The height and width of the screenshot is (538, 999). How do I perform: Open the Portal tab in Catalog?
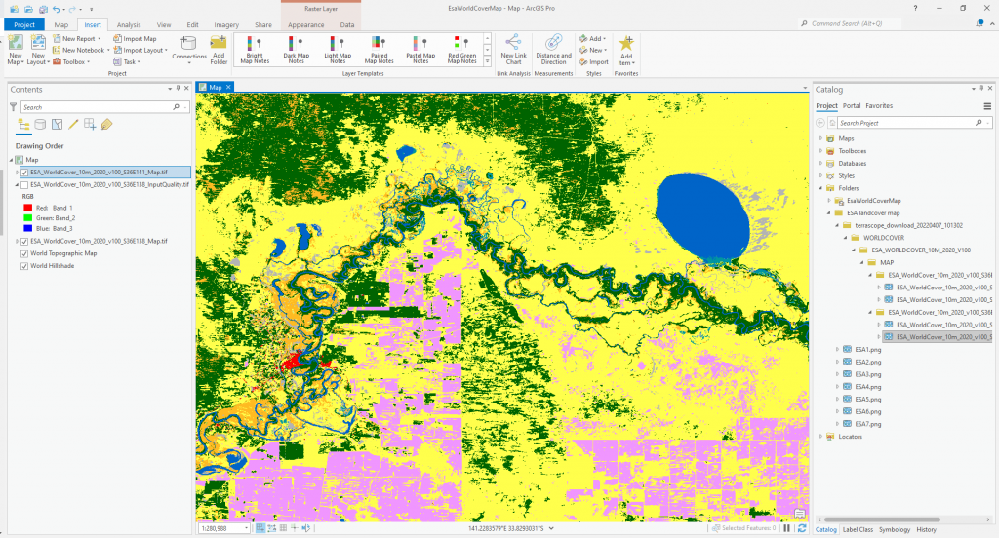tap(851, 105)
